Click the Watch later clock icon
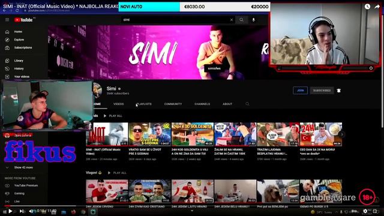384x216 pixels. point(367,7)
